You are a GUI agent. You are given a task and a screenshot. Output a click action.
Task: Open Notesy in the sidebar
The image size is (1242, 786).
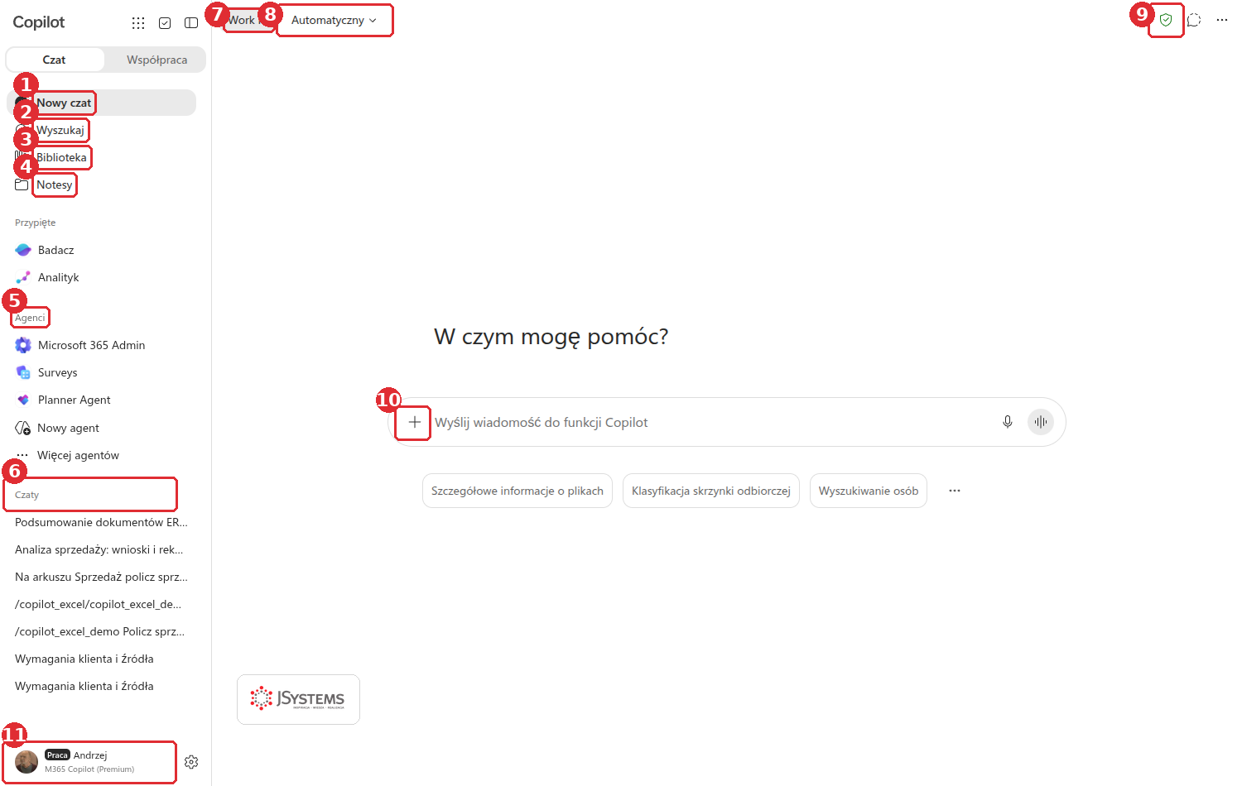coord(55,185)
